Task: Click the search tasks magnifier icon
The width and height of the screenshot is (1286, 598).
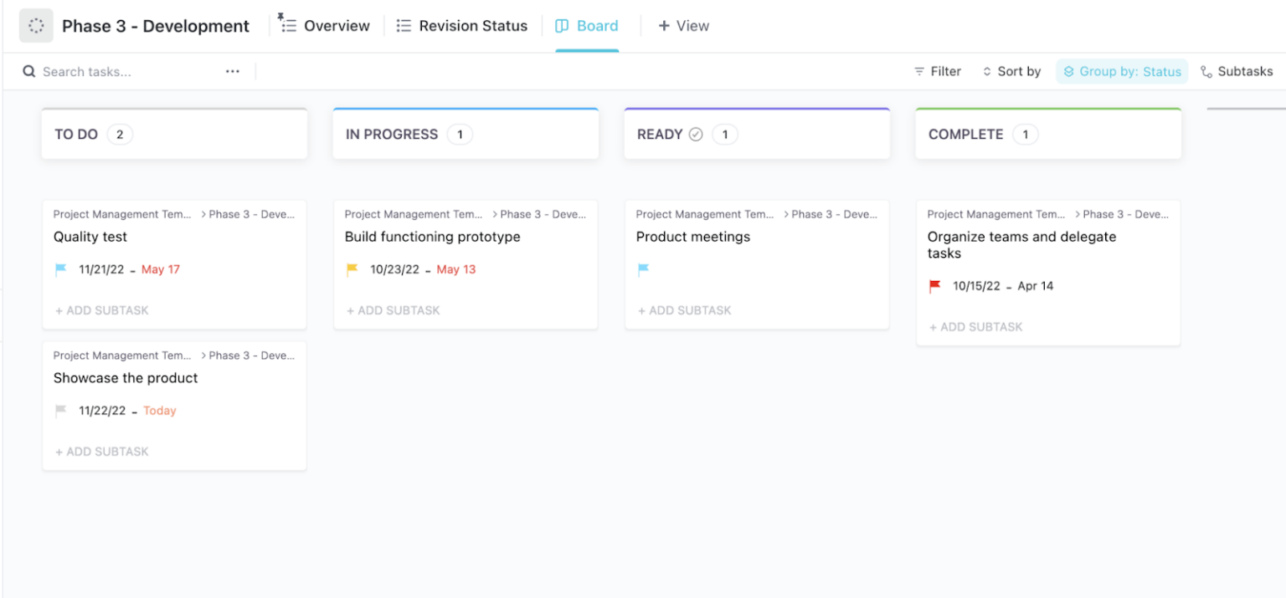Action: click(29, 71)
